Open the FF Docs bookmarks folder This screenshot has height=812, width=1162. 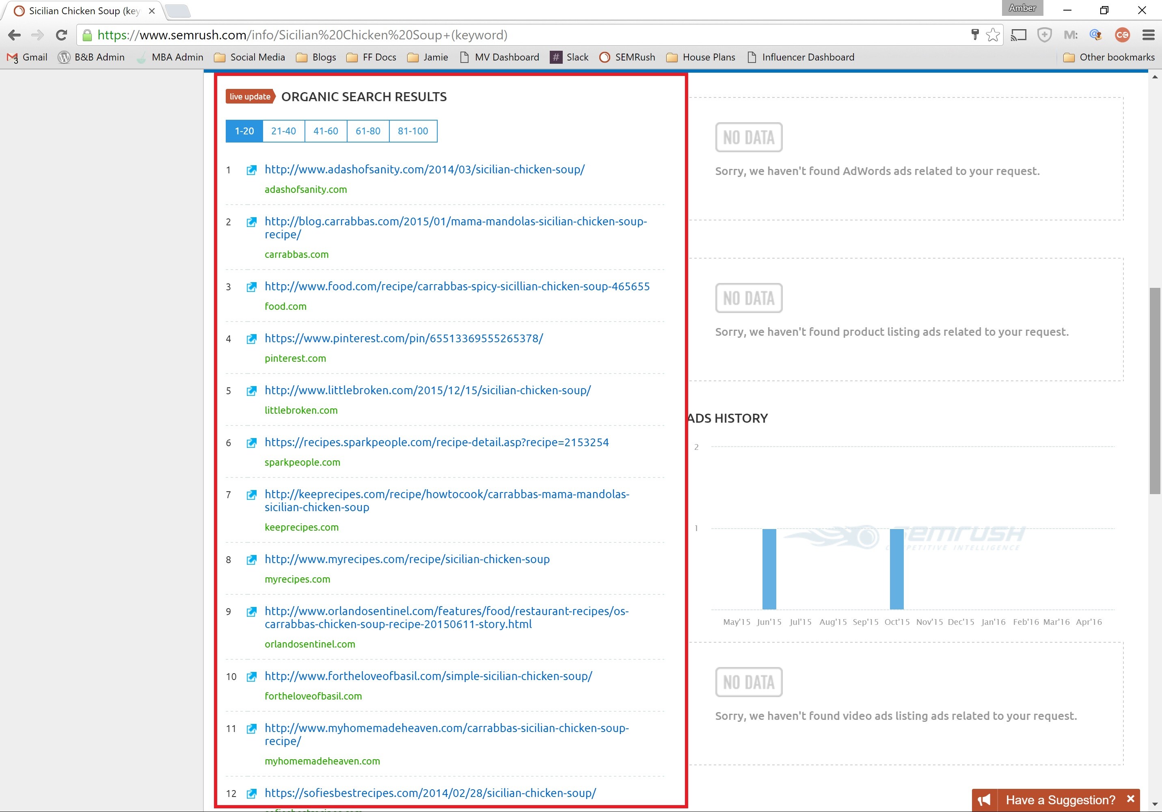click(371, 57)
